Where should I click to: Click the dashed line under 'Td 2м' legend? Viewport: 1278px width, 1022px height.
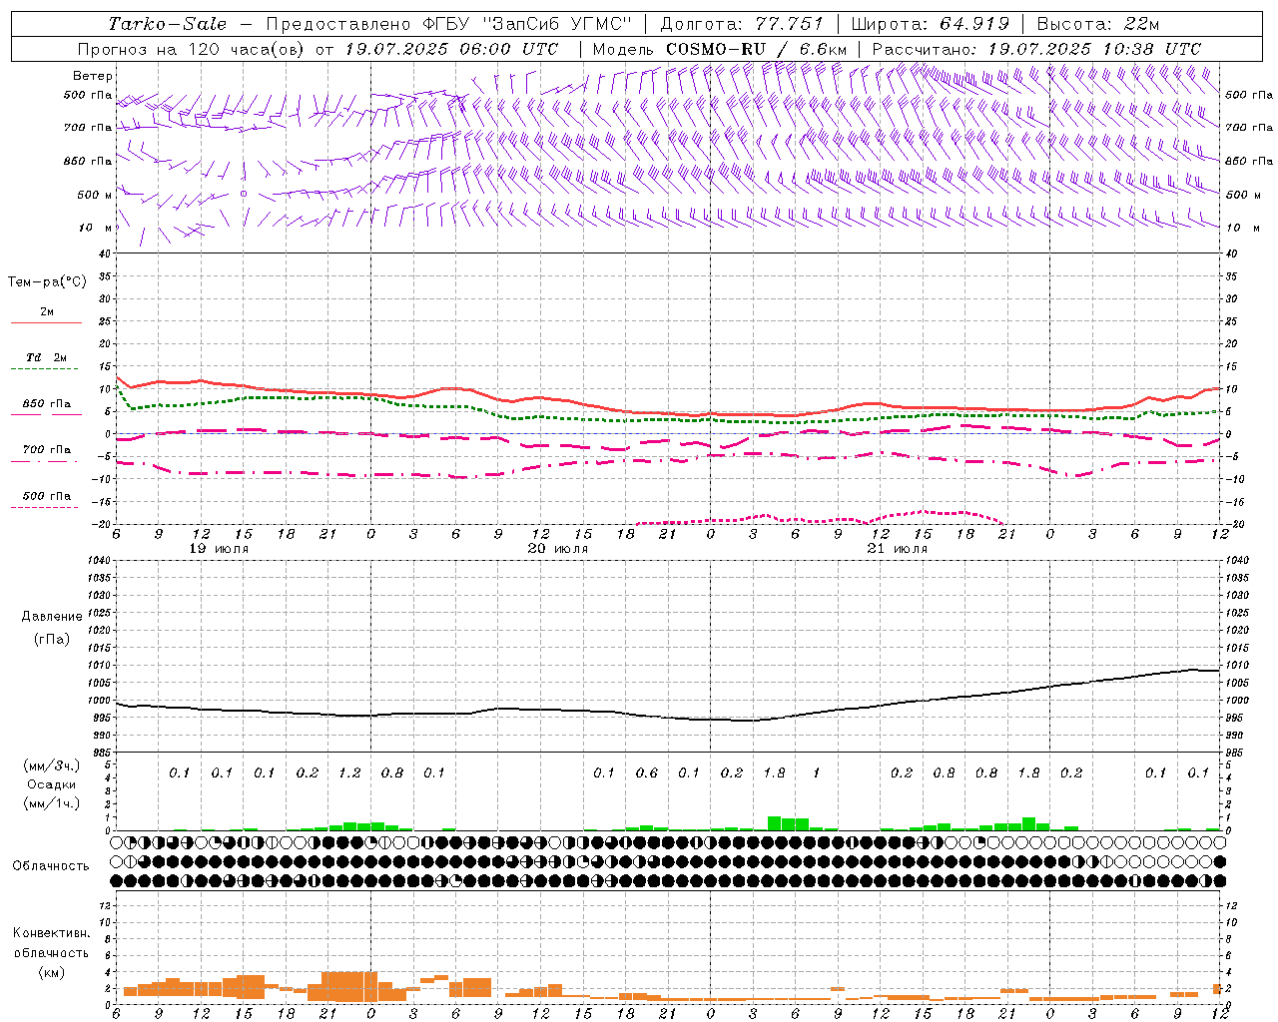pyautogui.click(x=44, y=369)
